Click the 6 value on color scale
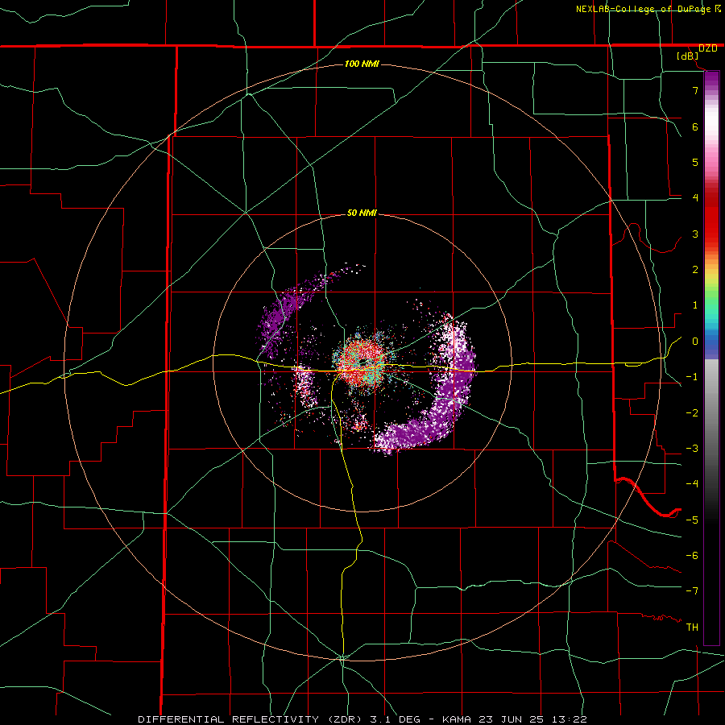Screen dimensions: 725x725 point(695,126)
